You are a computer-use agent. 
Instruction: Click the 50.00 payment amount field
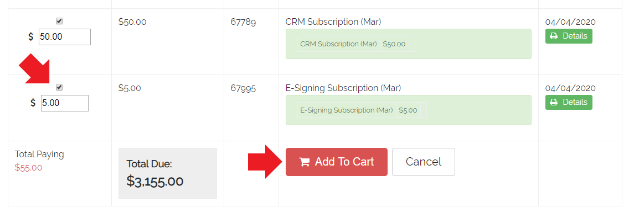[65, 37]
